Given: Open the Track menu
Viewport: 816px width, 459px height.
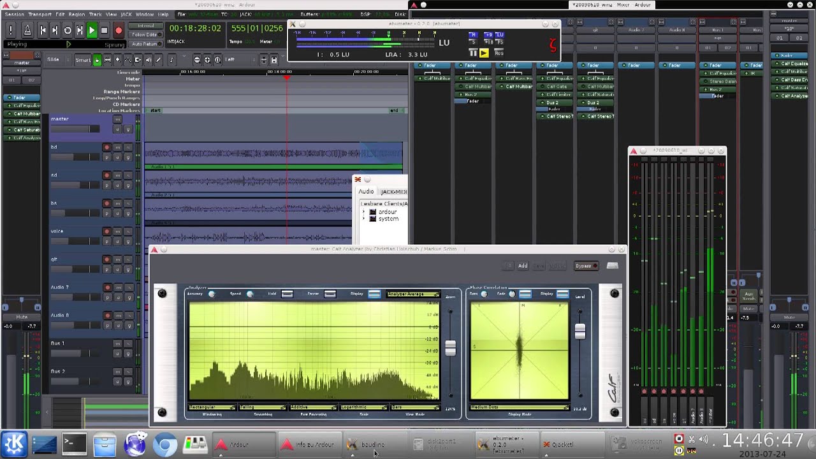Looking at the screenshot, I should (96, 14).
